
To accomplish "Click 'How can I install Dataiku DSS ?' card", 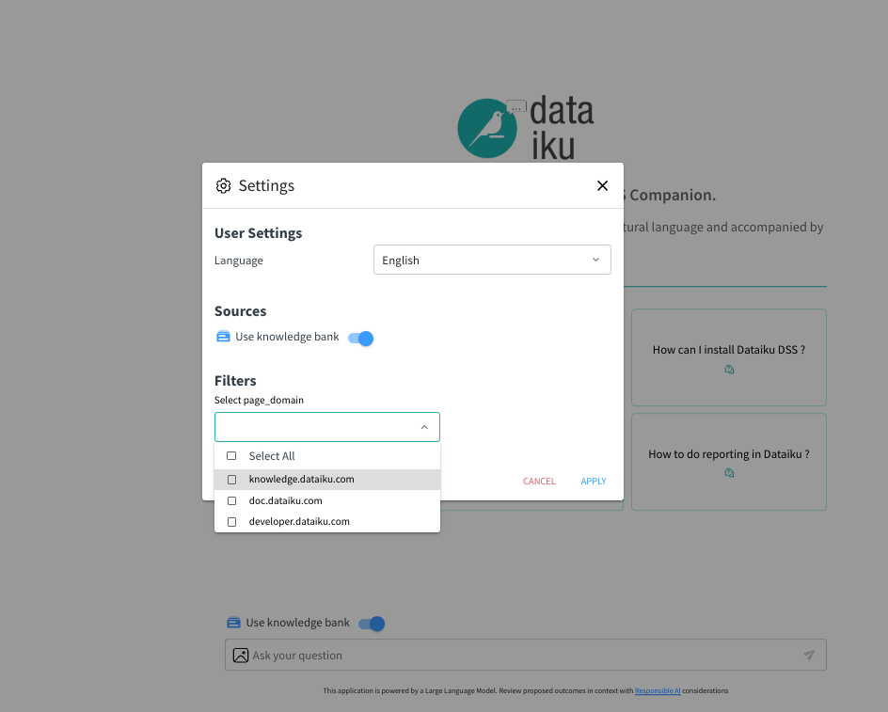I will 729,357.
